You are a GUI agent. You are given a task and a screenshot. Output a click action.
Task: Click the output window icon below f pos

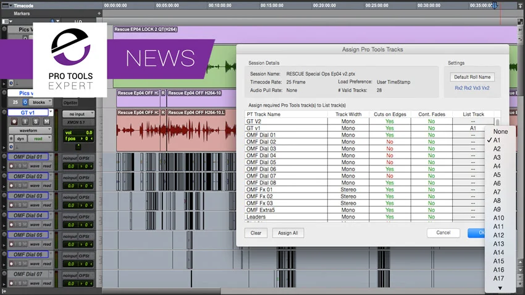(x=78, y=146)
